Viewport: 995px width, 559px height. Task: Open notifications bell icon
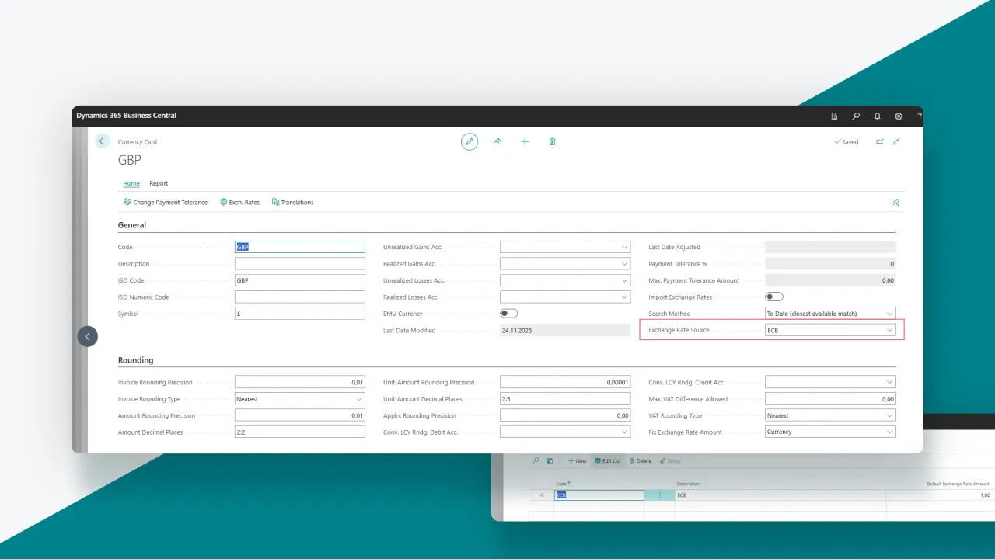tap(878, 116)
